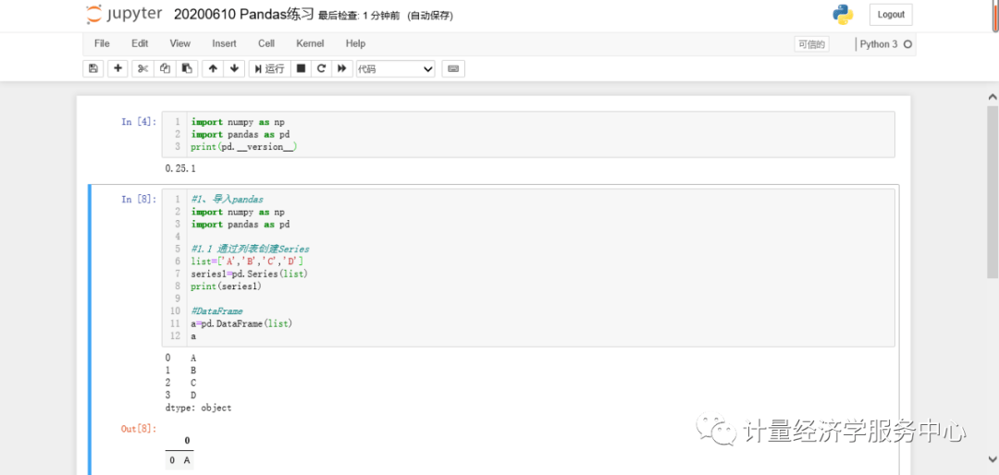The image size is (999, 475).
Task: Open the command palette keyboard icon
Action: pyautogui.click(x=453, y=68)
